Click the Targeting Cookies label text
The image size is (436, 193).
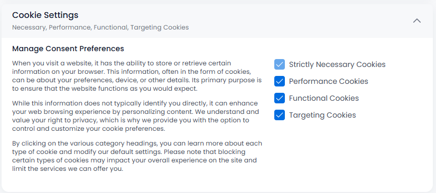point(322,115)
